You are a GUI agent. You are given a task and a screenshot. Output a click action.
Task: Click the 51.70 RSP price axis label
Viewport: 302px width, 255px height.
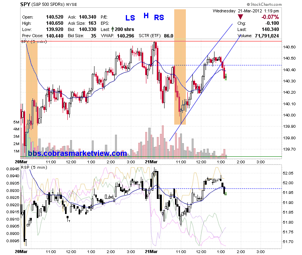coord(288,241)
